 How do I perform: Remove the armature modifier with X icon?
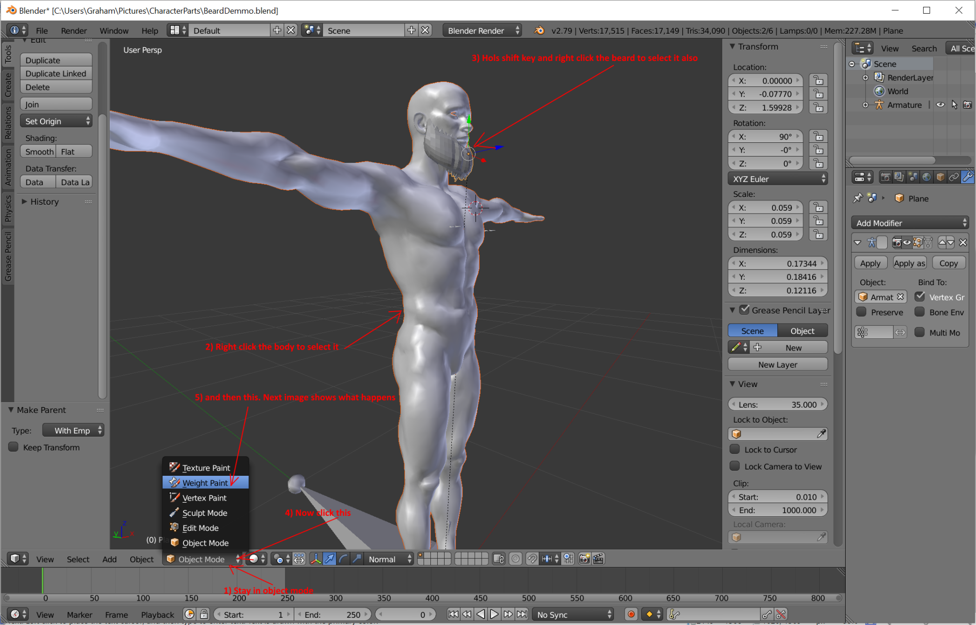pyautogui.click(x=963, y=242)
